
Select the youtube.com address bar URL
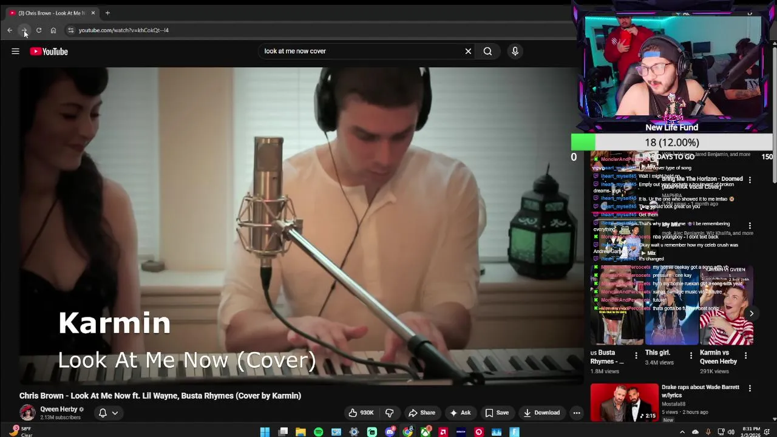(123, 30)
